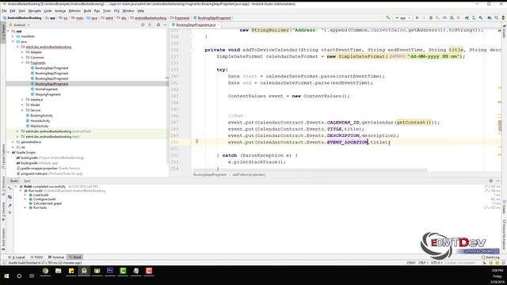
Task: Run the app with the green play button
Action: tap(417, 17)
